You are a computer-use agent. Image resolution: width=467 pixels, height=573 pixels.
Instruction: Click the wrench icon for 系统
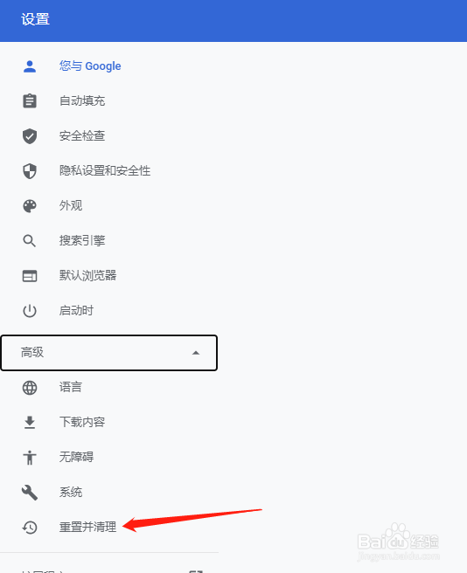coord(30,493)
